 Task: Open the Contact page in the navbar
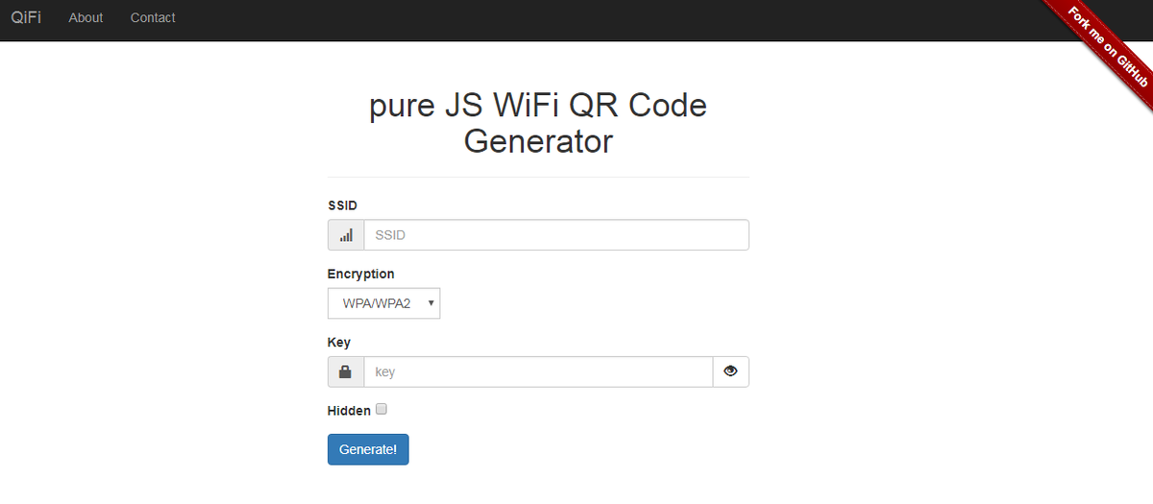(153, 17)
